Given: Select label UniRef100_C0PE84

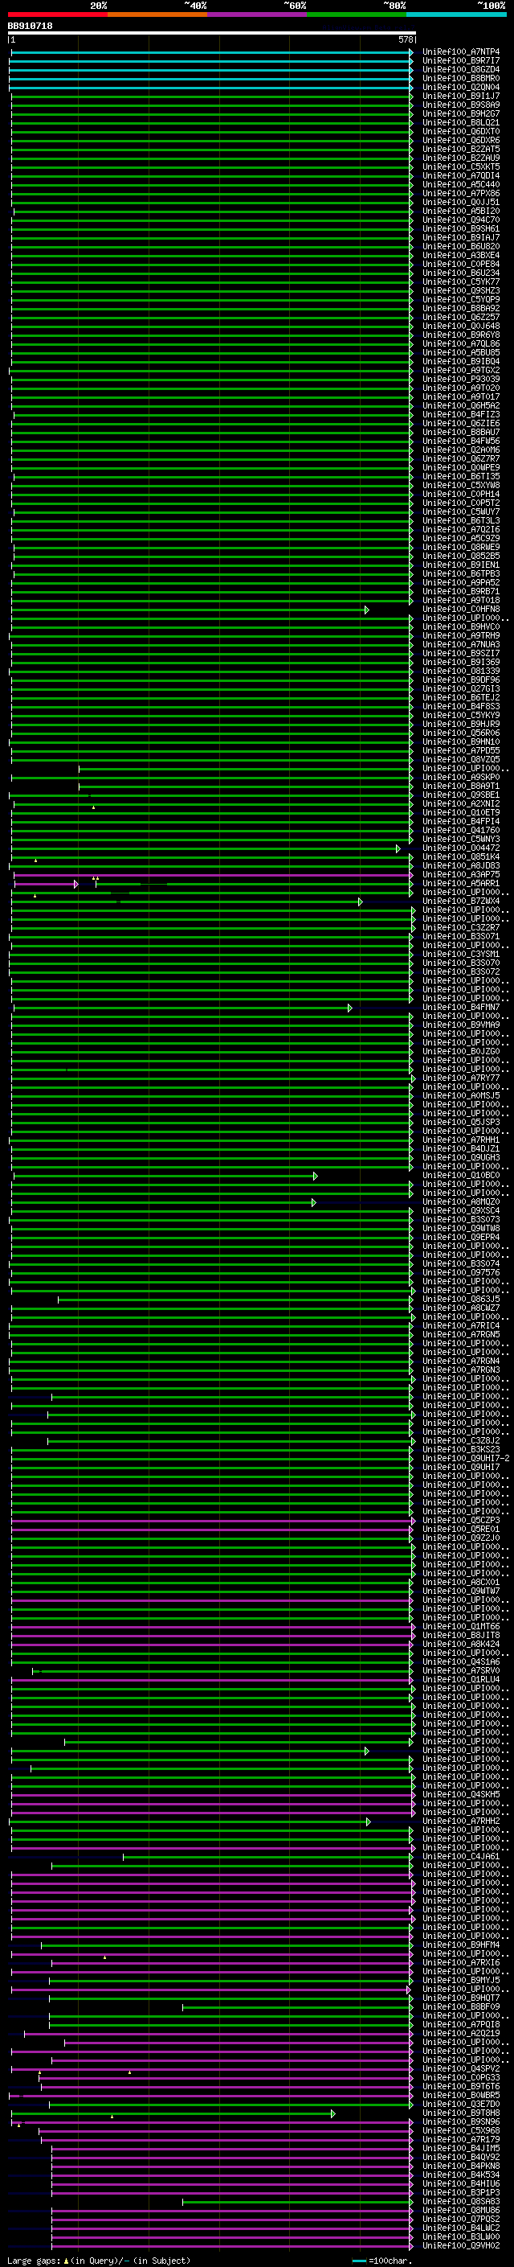Looking at the screenshot, I should [x=461, y=264].
